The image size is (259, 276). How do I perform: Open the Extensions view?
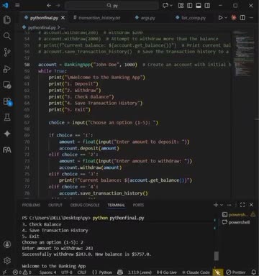[x=7, y=101]
